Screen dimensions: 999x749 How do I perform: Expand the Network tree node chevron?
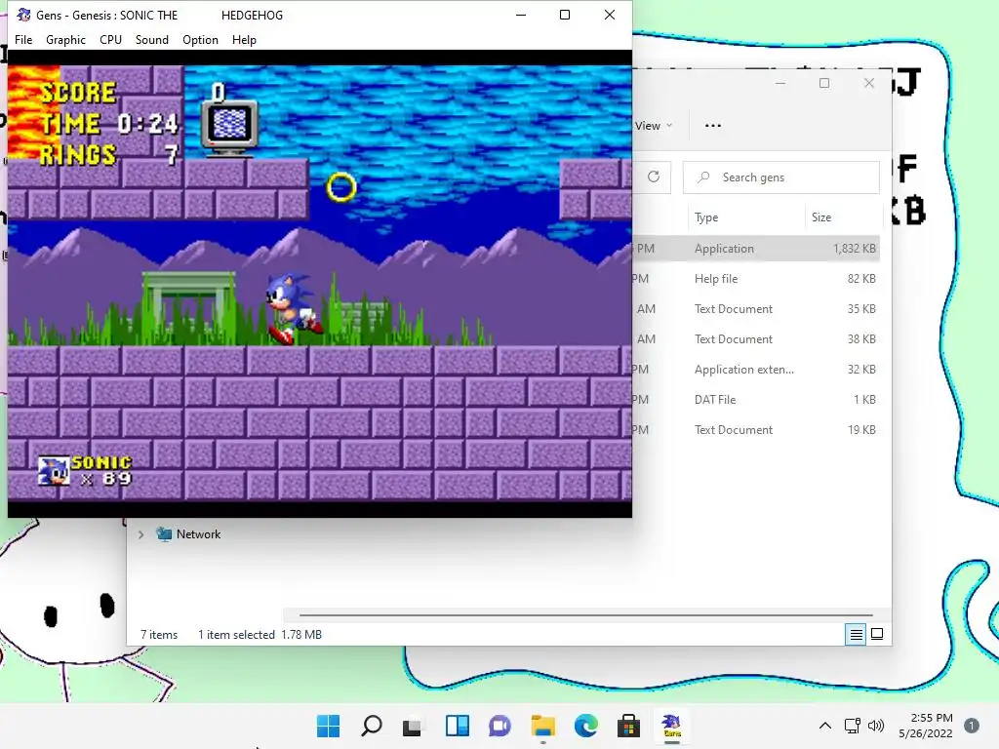(140, 534)
